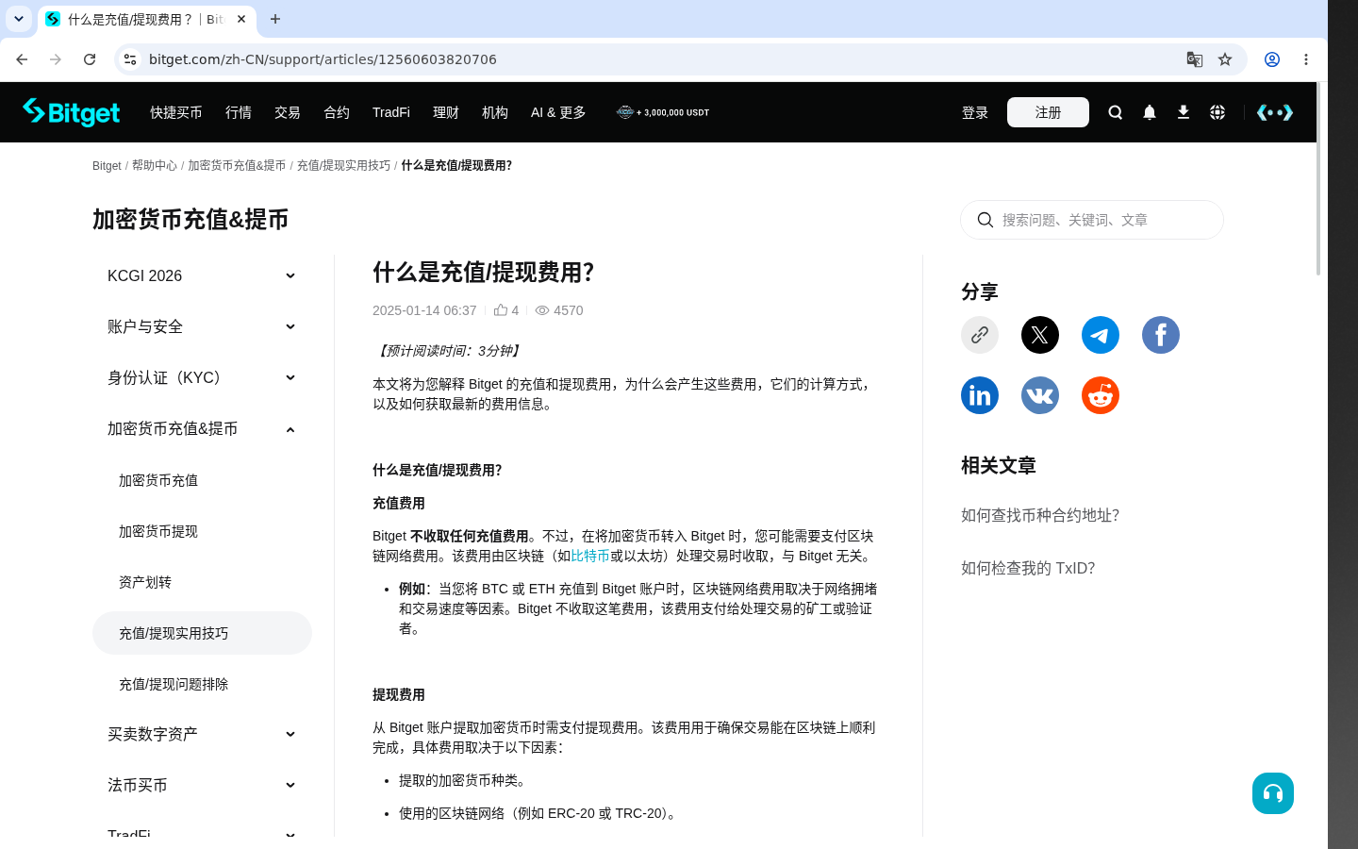Click the 登录 login link
Image resolution: width=1358 pixels, height=849 pixels.
click(x=975, y=112)
